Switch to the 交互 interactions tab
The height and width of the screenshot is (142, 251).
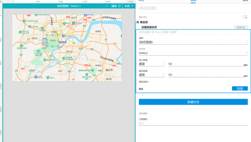193,1
